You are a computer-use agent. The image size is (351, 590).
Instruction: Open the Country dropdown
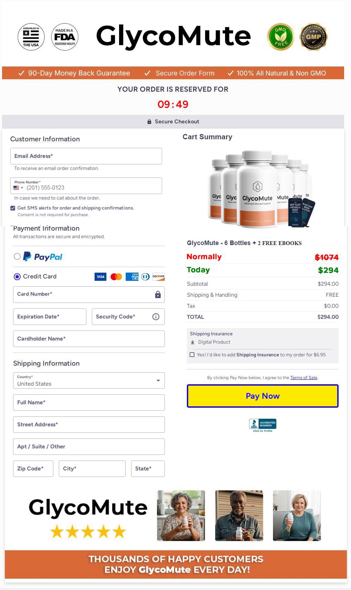(x=158, y=380)
